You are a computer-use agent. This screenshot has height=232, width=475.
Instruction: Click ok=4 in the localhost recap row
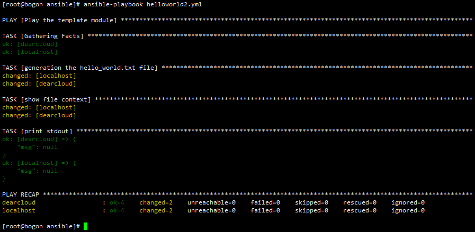point(117,210)
